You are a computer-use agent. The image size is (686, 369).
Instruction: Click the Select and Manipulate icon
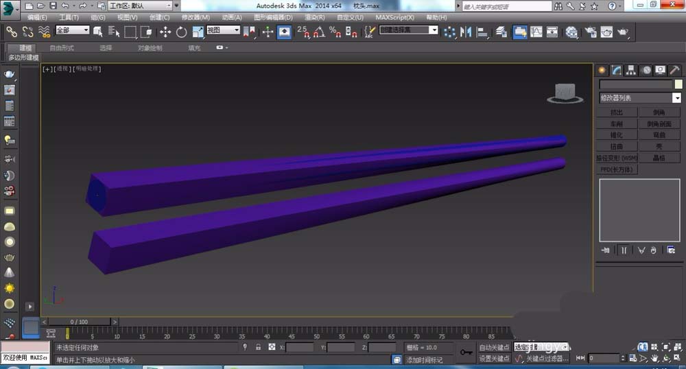(268, 32)
